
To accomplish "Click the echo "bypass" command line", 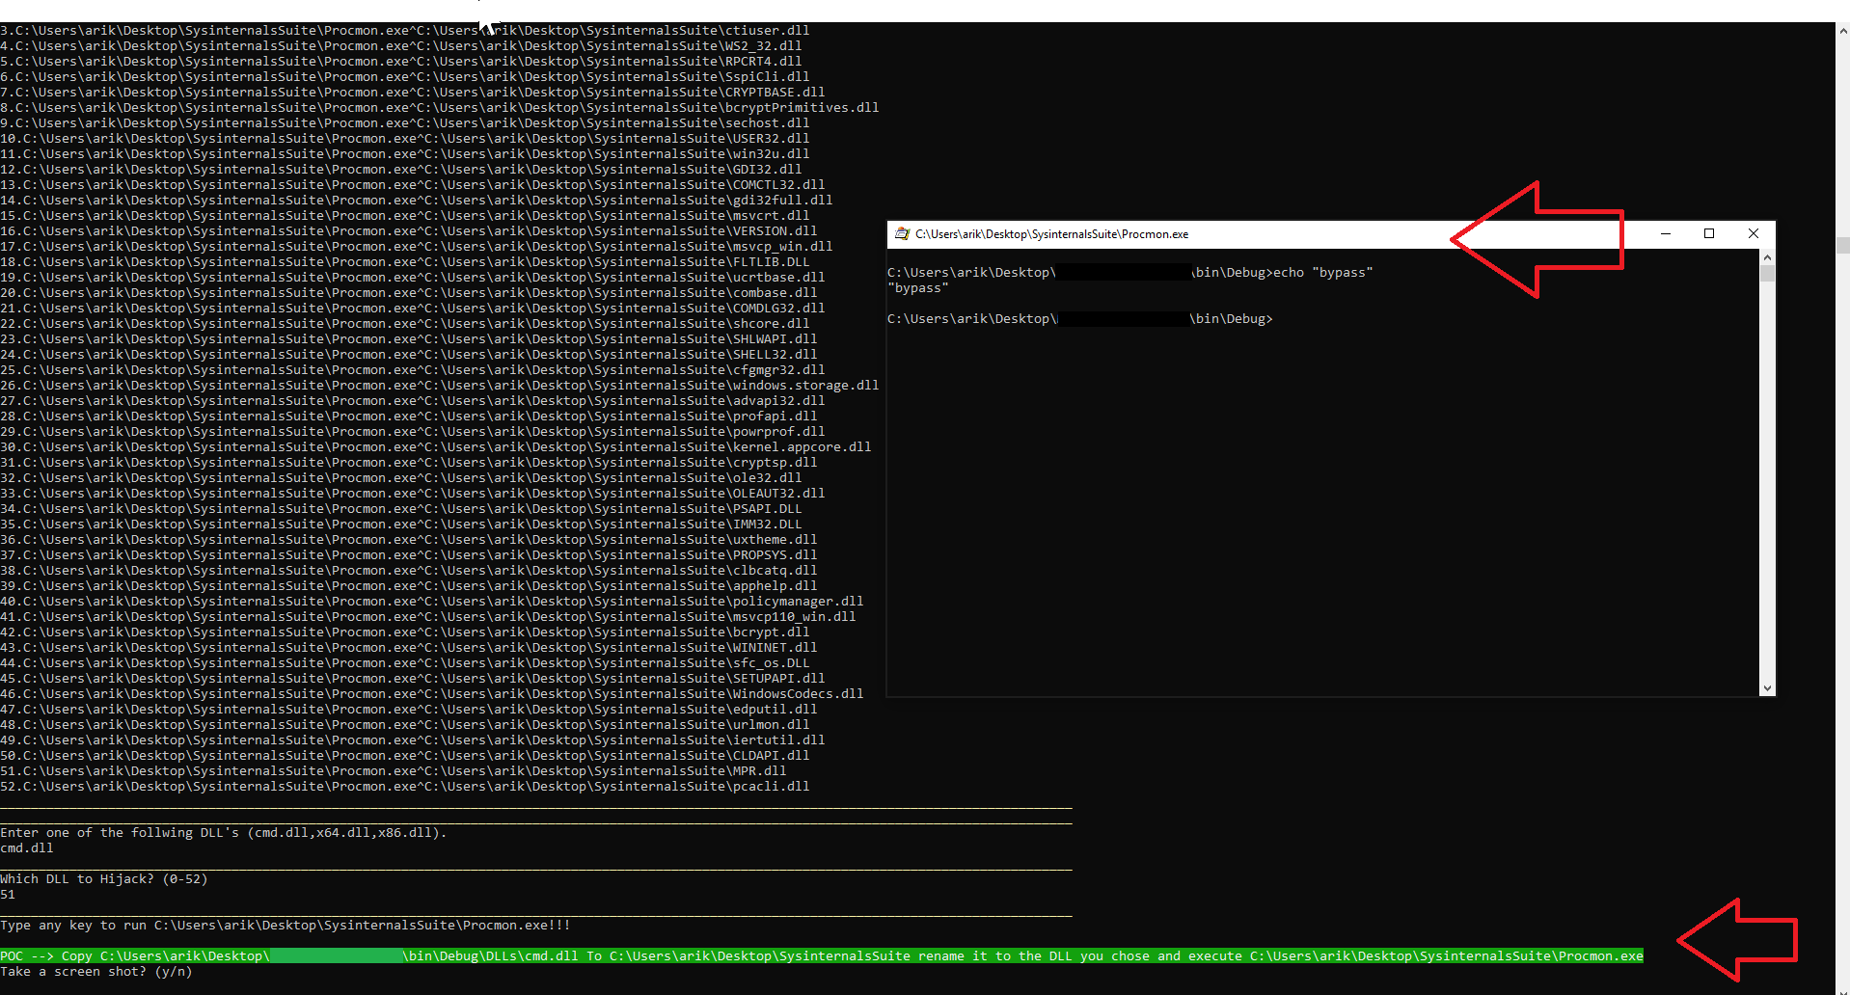I will (x=1129, y=273).
